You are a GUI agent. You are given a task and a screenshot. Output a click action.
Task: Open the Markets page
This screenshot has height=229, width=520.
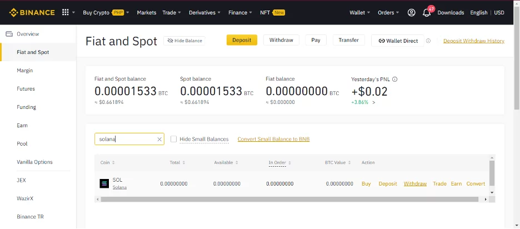pyautogui.click(x=147, y=13)
